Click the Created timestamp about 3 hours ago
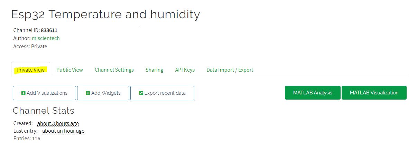 (58, 123)
